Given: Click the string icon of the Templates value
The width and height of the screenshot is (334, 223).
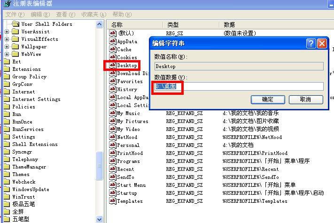Looking at the screenshot, I should point(113,201).
